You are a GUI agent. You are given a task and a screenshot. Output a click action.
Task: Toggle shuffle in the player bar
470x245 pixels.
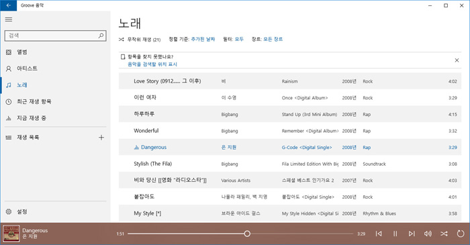[444, 234]
